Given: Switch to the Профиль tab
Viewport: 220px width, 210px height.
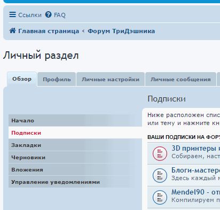Looking at the screenshot, I should 57,80.
